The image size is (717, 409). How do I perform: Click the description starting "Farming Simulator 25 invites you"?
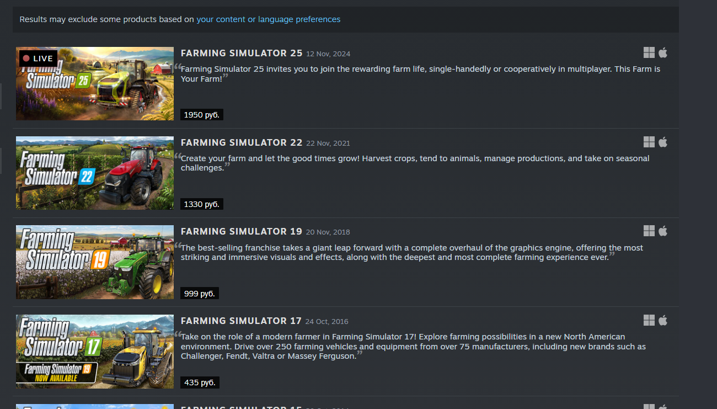420,74
